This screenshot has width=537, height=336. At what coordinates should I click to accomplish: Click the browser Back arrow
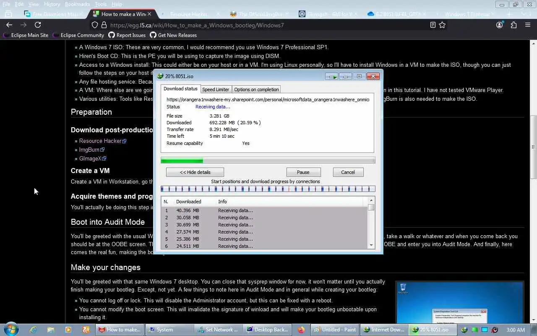coord(9,25)
